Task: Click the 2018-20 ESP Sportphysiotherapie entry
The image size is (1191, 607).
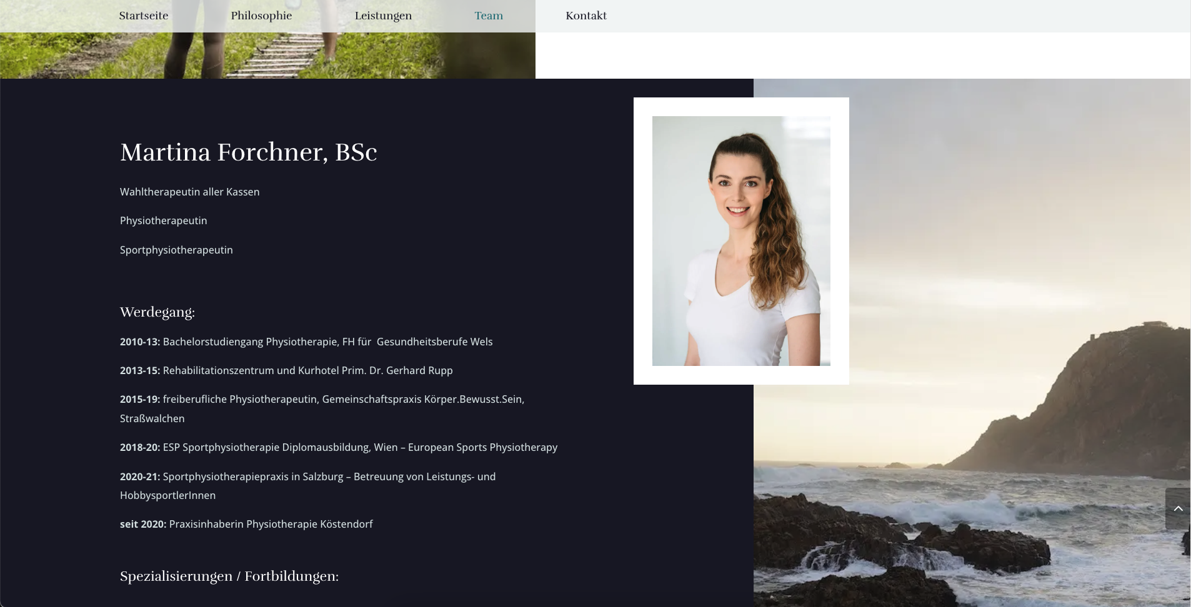Action: (x=338, y=447)
